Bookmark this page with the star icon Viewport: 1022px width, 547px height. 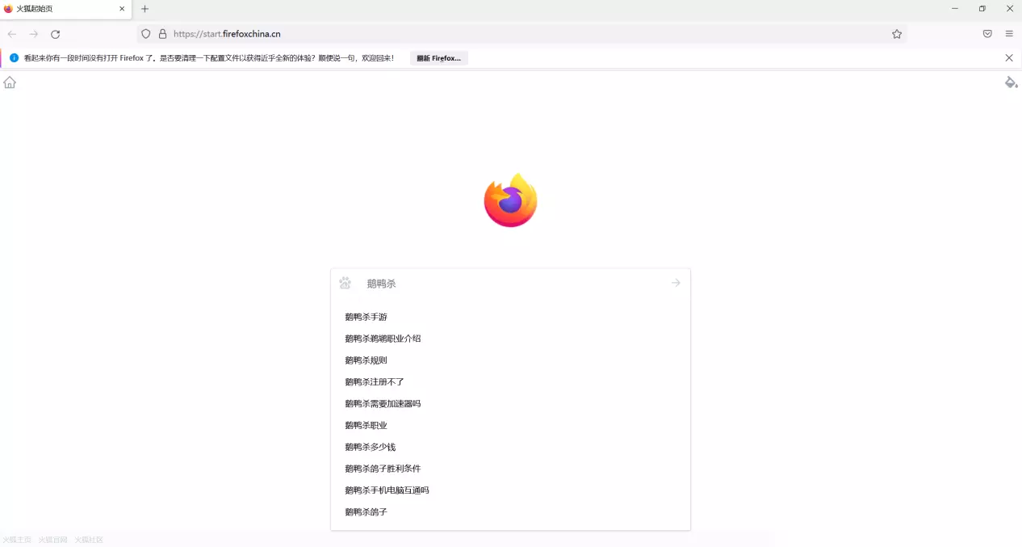point(897,34)
